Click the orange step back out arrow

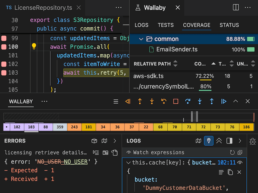[140, 101]
